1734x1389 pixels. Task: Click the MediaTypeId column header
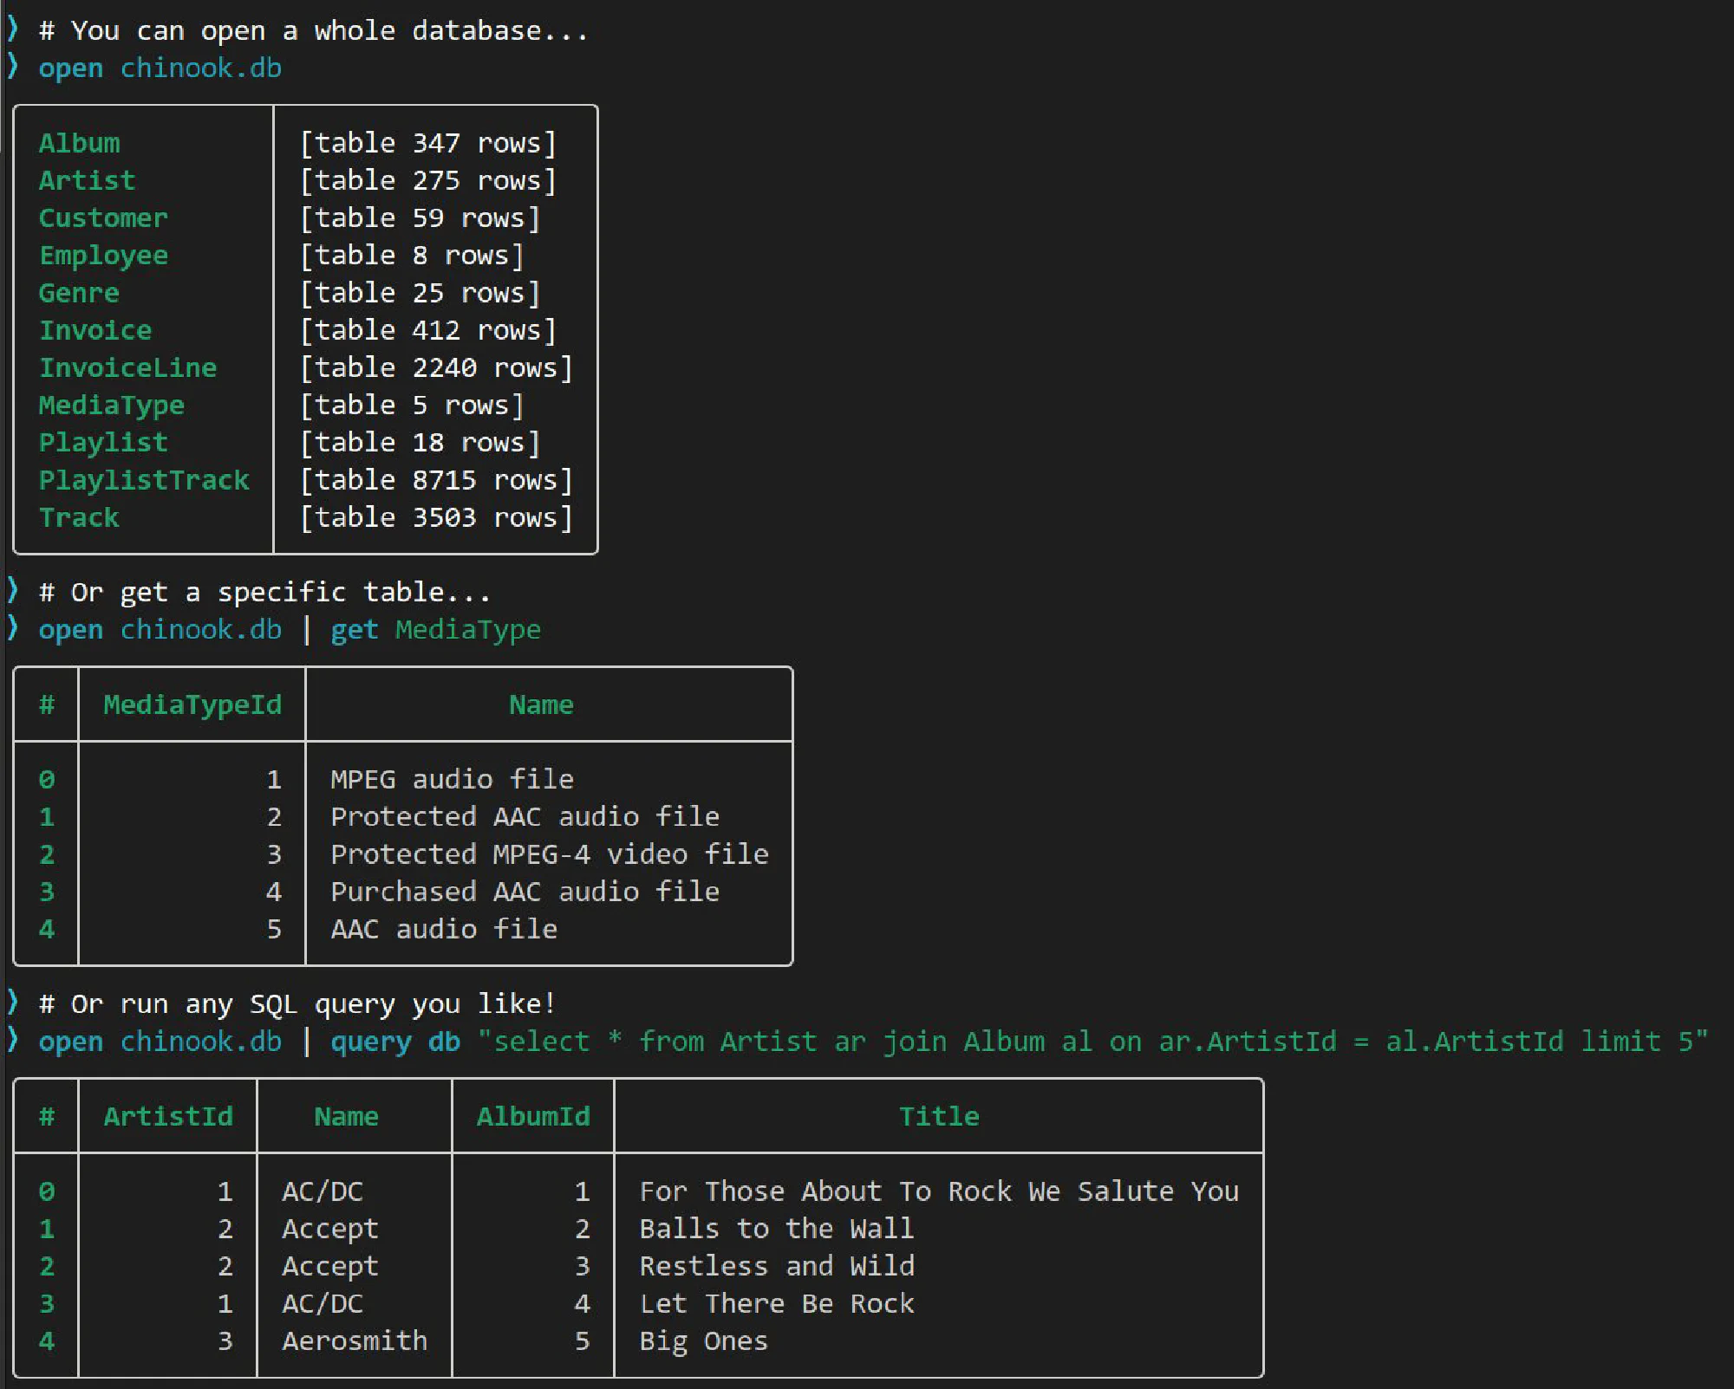(x=192, y=704)
